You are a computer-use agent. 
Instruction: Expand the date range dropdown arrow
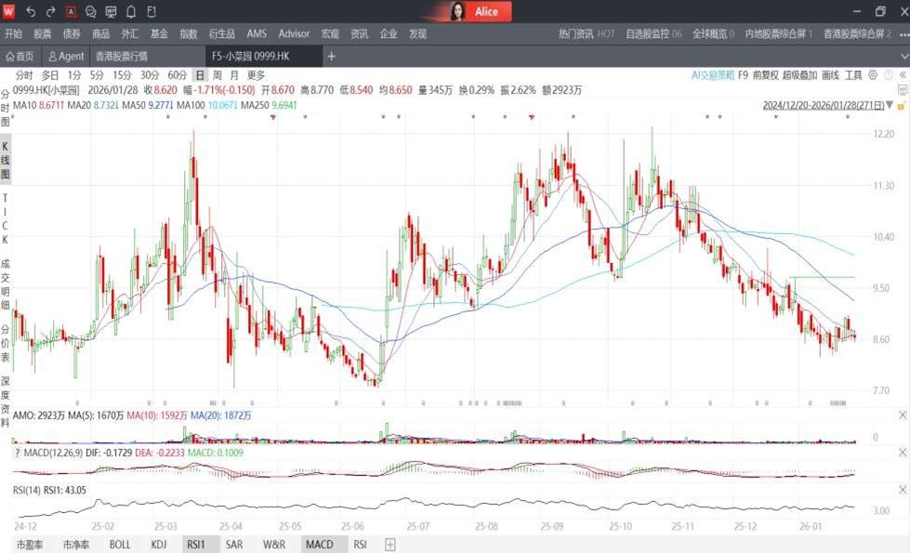tap(890, 106)
